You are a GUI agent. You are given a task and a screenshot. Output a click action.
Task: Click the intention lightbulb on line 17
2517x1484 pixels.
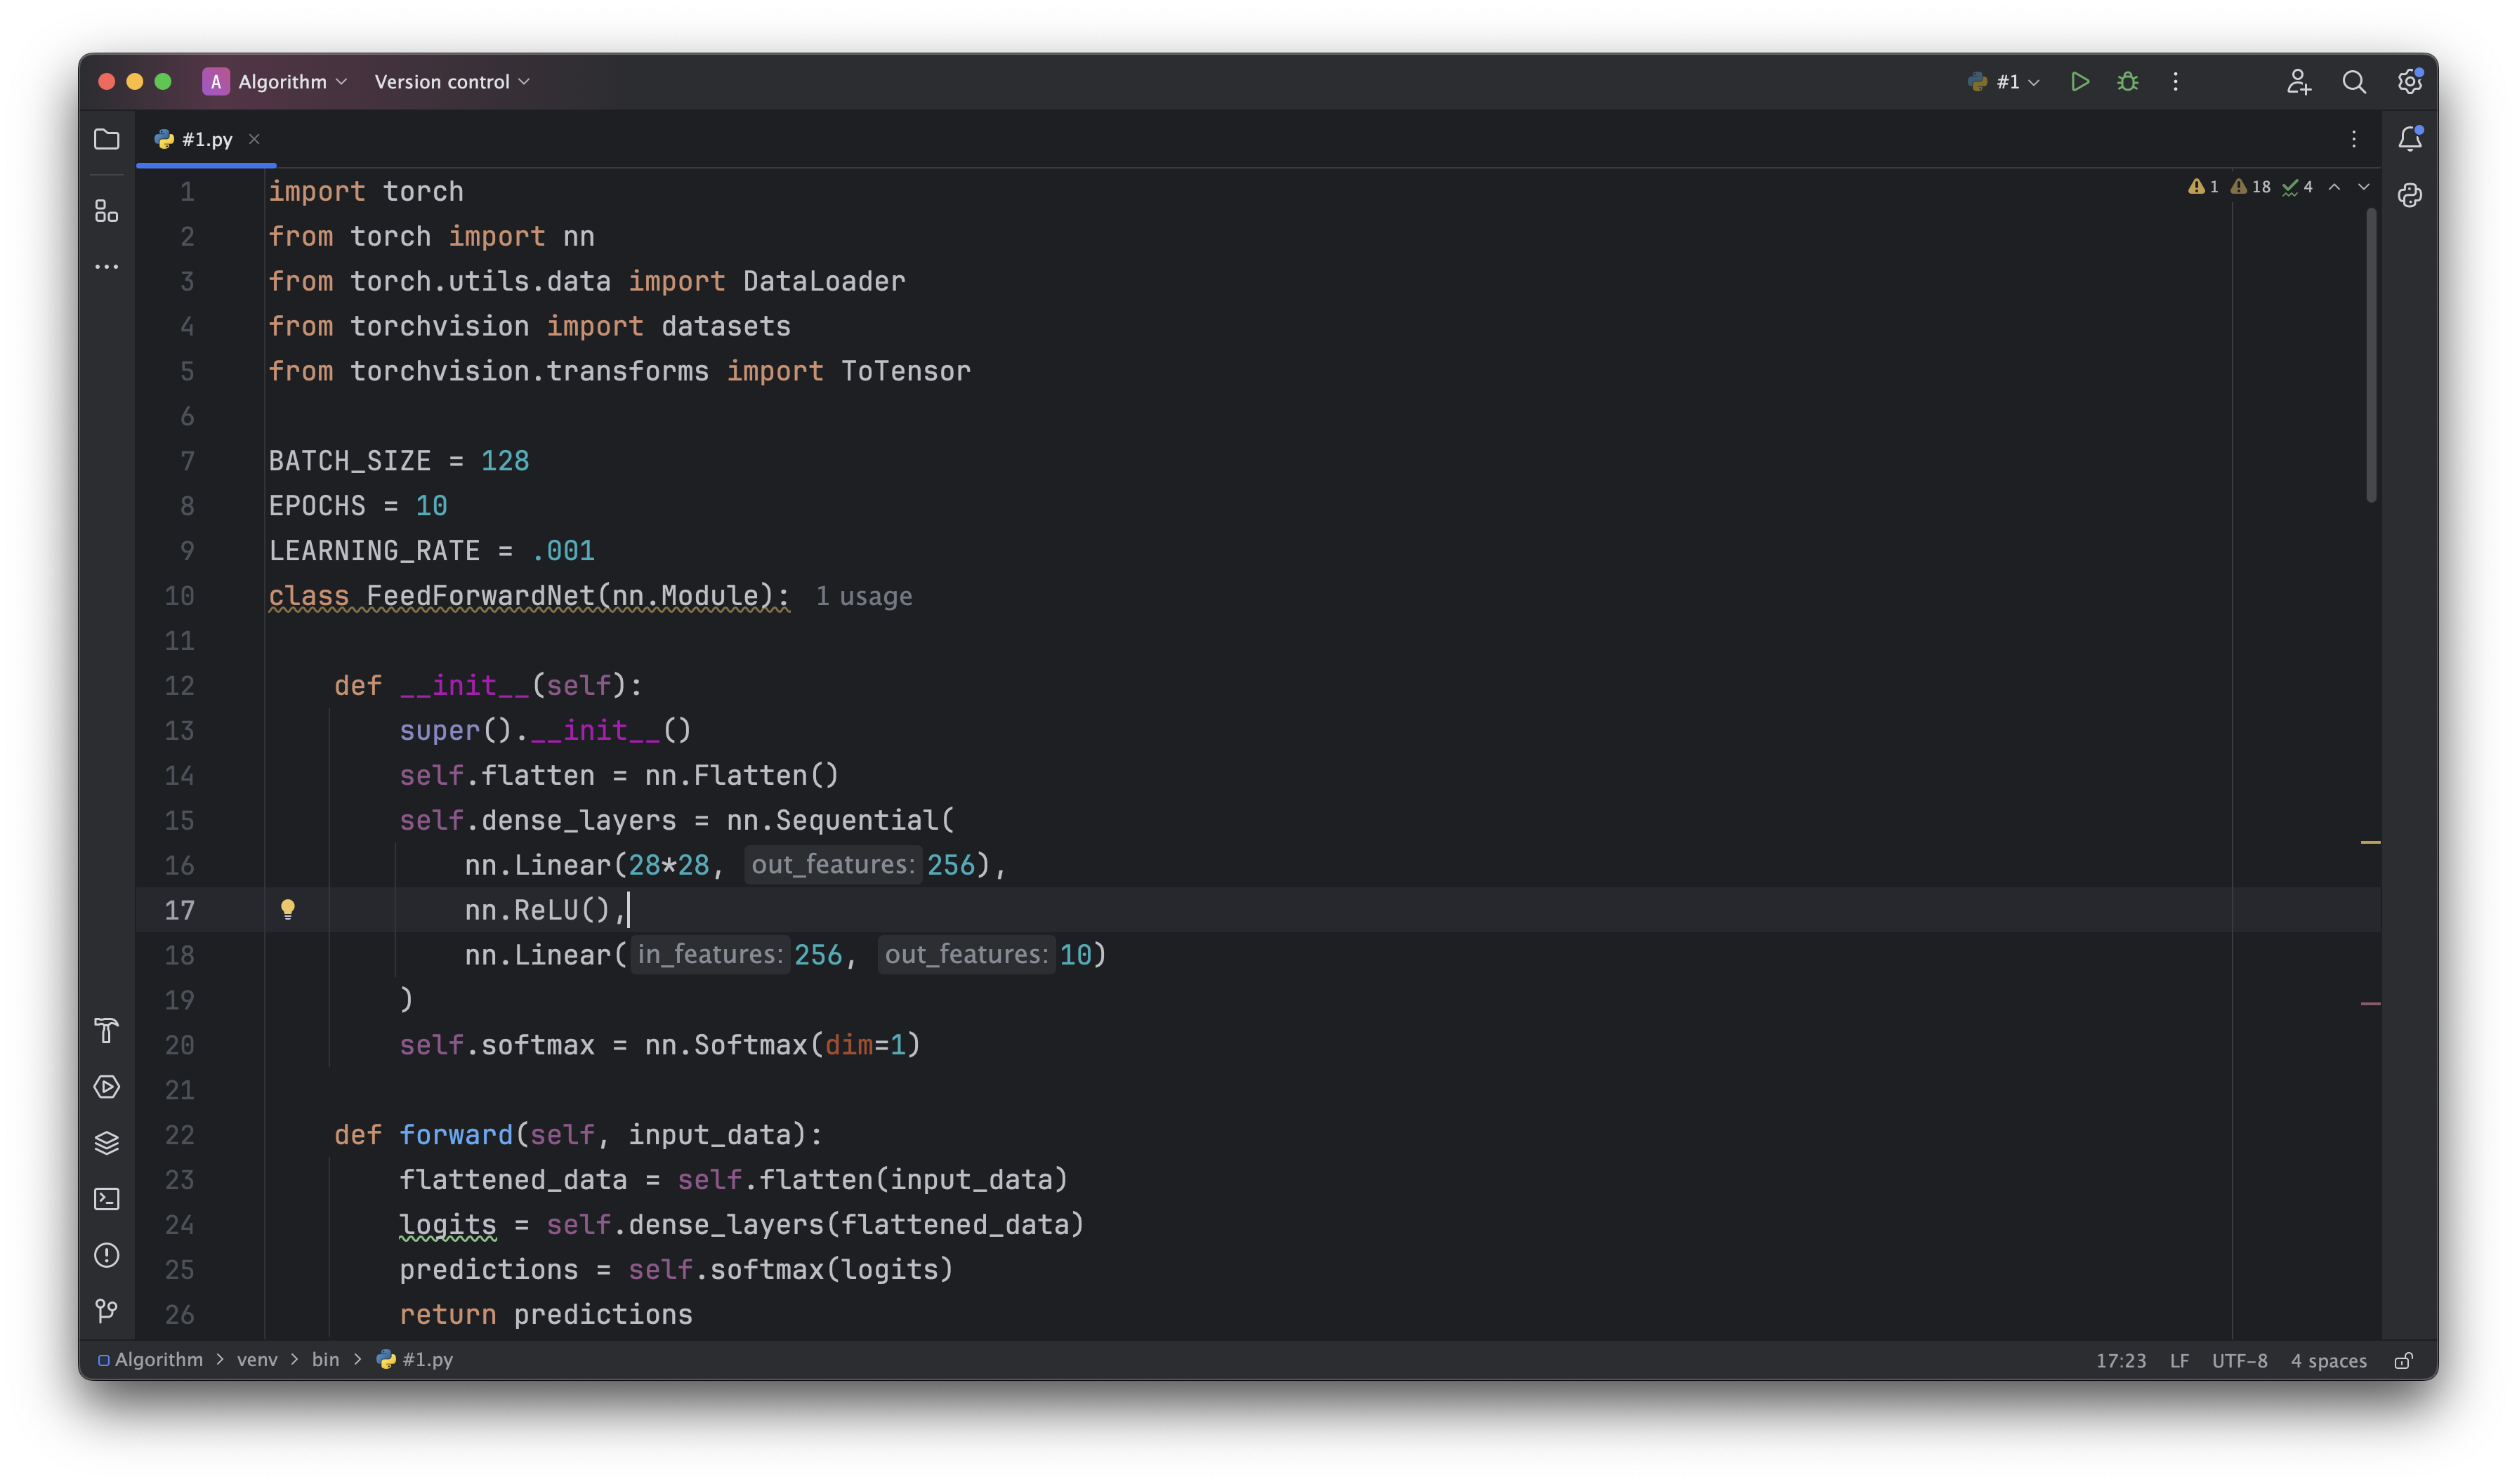coord(288,909)
